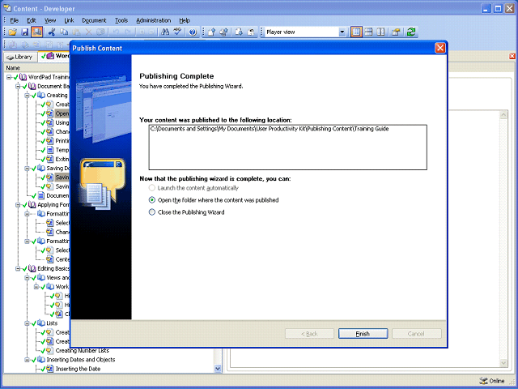The image size is (518, 389).
Task: Select the vertical split layout icon
Action: [x=381, y=32]
